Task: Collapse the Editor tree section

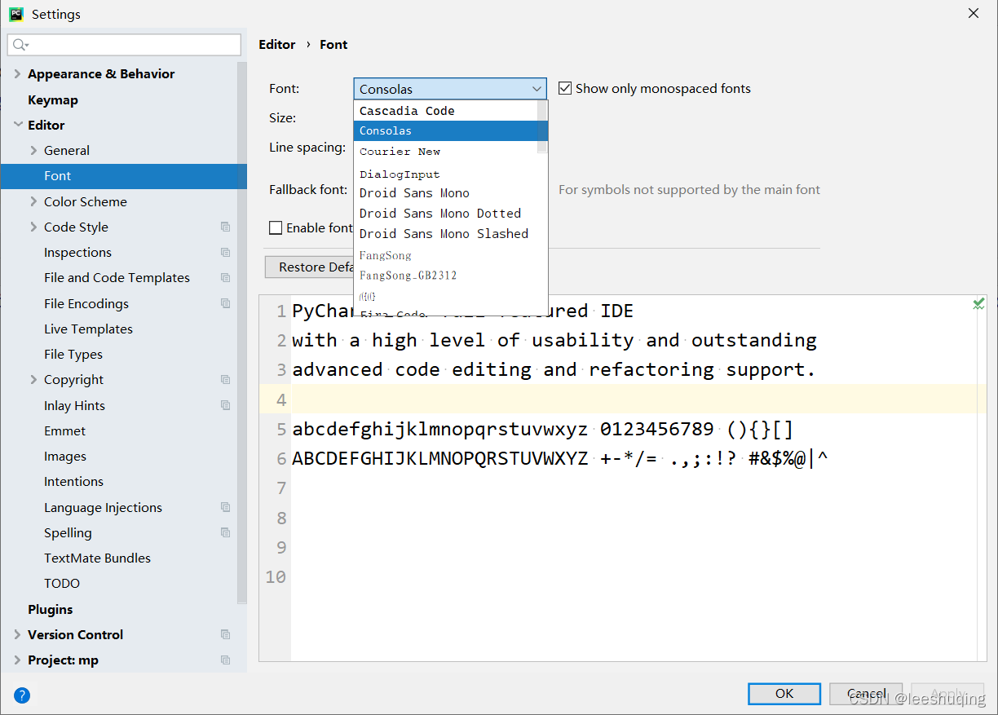Action: coord(17,125)
